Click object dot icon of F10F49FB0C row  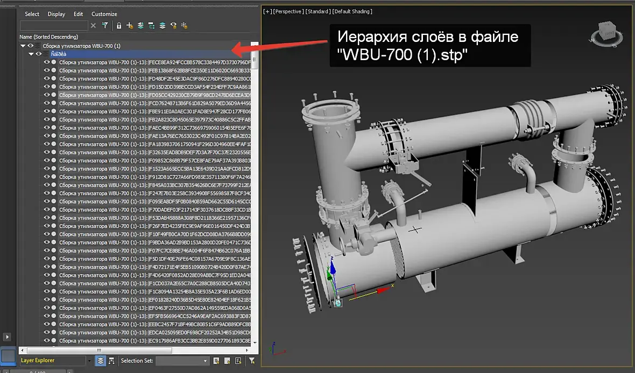[54, 234]
